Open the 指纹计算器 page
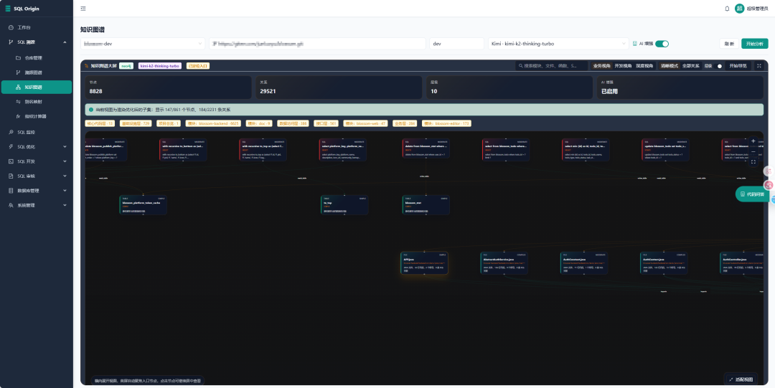This screenshot has width=775, height=388. 37,116
